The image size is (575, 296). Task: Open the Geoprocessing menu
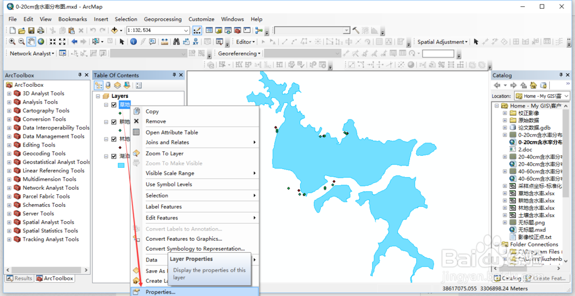[163, 19]
